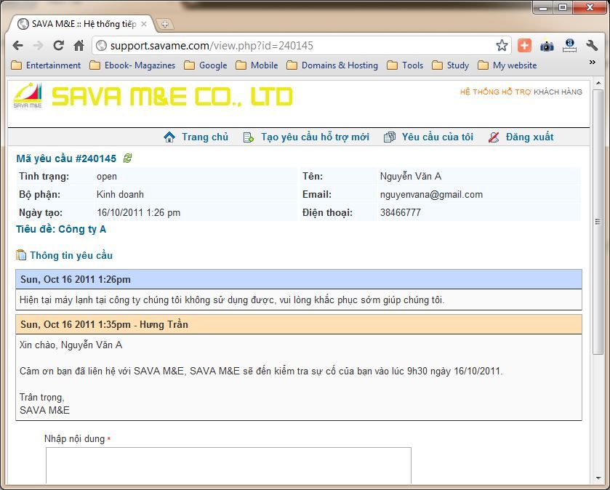Image resolution: width=610 pixels, height=490 pixels.
Task: Click the status value open
Action: tap(107, 177)
